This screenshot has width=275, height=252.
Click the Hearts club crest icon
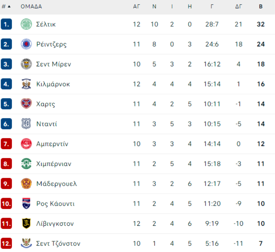point(26,104)
